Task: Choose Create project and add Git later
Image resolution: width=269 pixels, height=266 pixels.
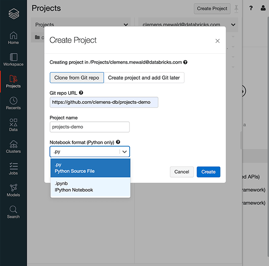Action: [x=144, y=78]
